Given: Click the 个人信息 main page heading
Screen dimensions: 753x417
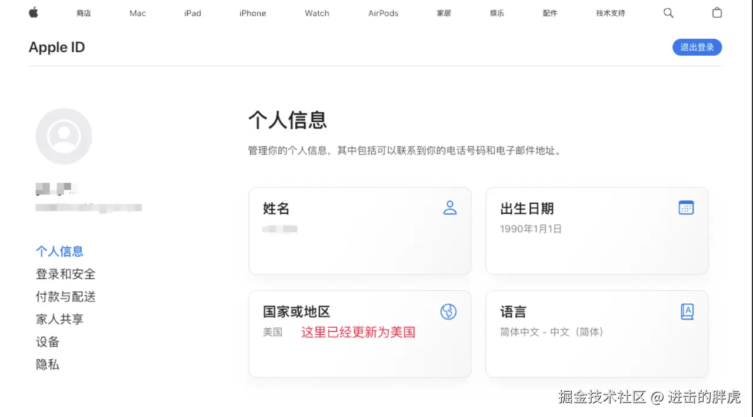Looking at the screenshot, I should tap(287, 120).
